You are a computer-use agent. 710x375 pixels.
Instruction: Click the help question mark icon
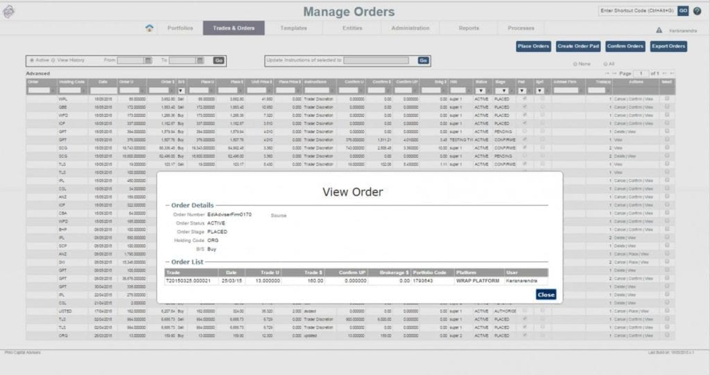(697, 11)
